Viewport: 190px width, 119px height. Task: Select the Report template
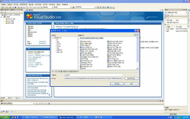click(83, 68)
